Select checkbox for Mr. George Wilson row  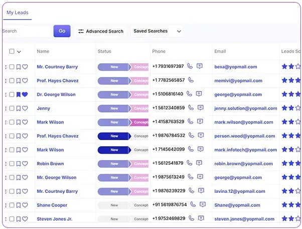12,178
